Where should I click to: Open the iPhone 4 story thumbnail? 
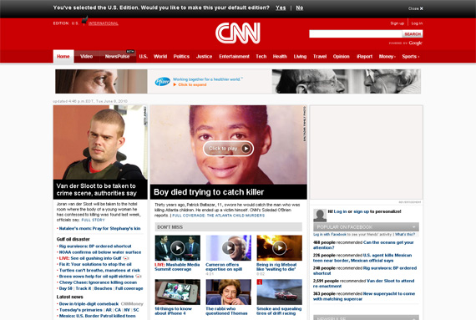tap(177, 292)
